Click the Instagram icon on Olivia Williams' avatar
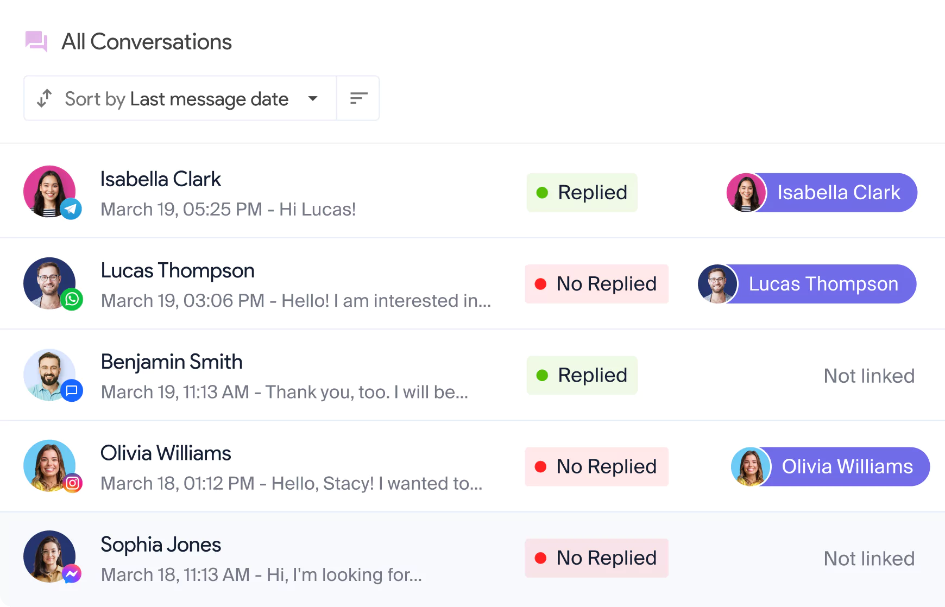The width and height of the screenshot is (945, 607). [x=72, y=482]
